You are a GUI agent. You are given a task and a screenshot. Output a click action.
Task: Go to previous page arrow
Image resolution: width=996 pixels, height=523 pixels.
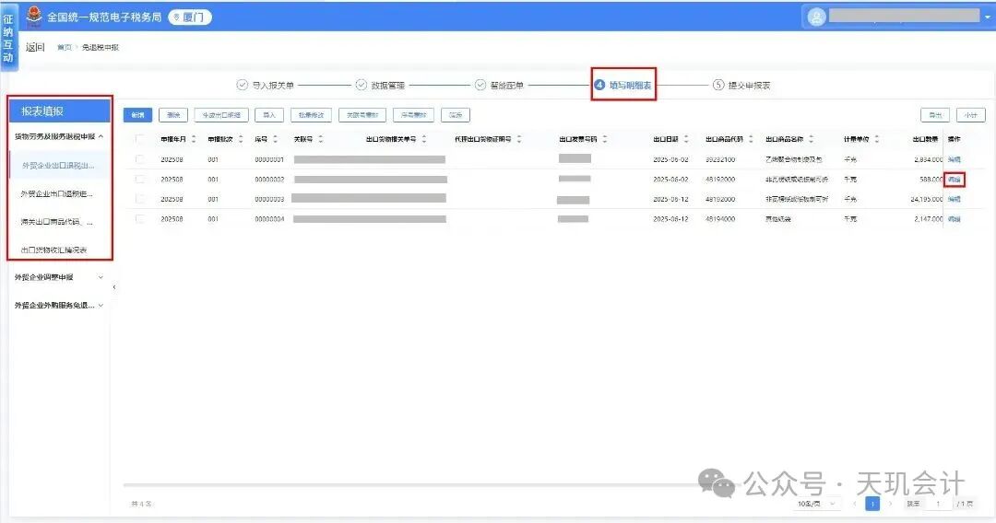click(855, 504)
